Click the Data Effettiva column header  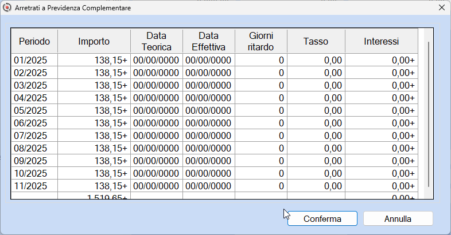(208, 41)
